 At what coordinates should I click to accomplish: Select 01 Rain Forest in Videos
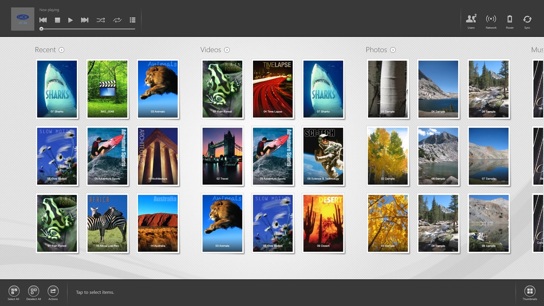[222, 89]
